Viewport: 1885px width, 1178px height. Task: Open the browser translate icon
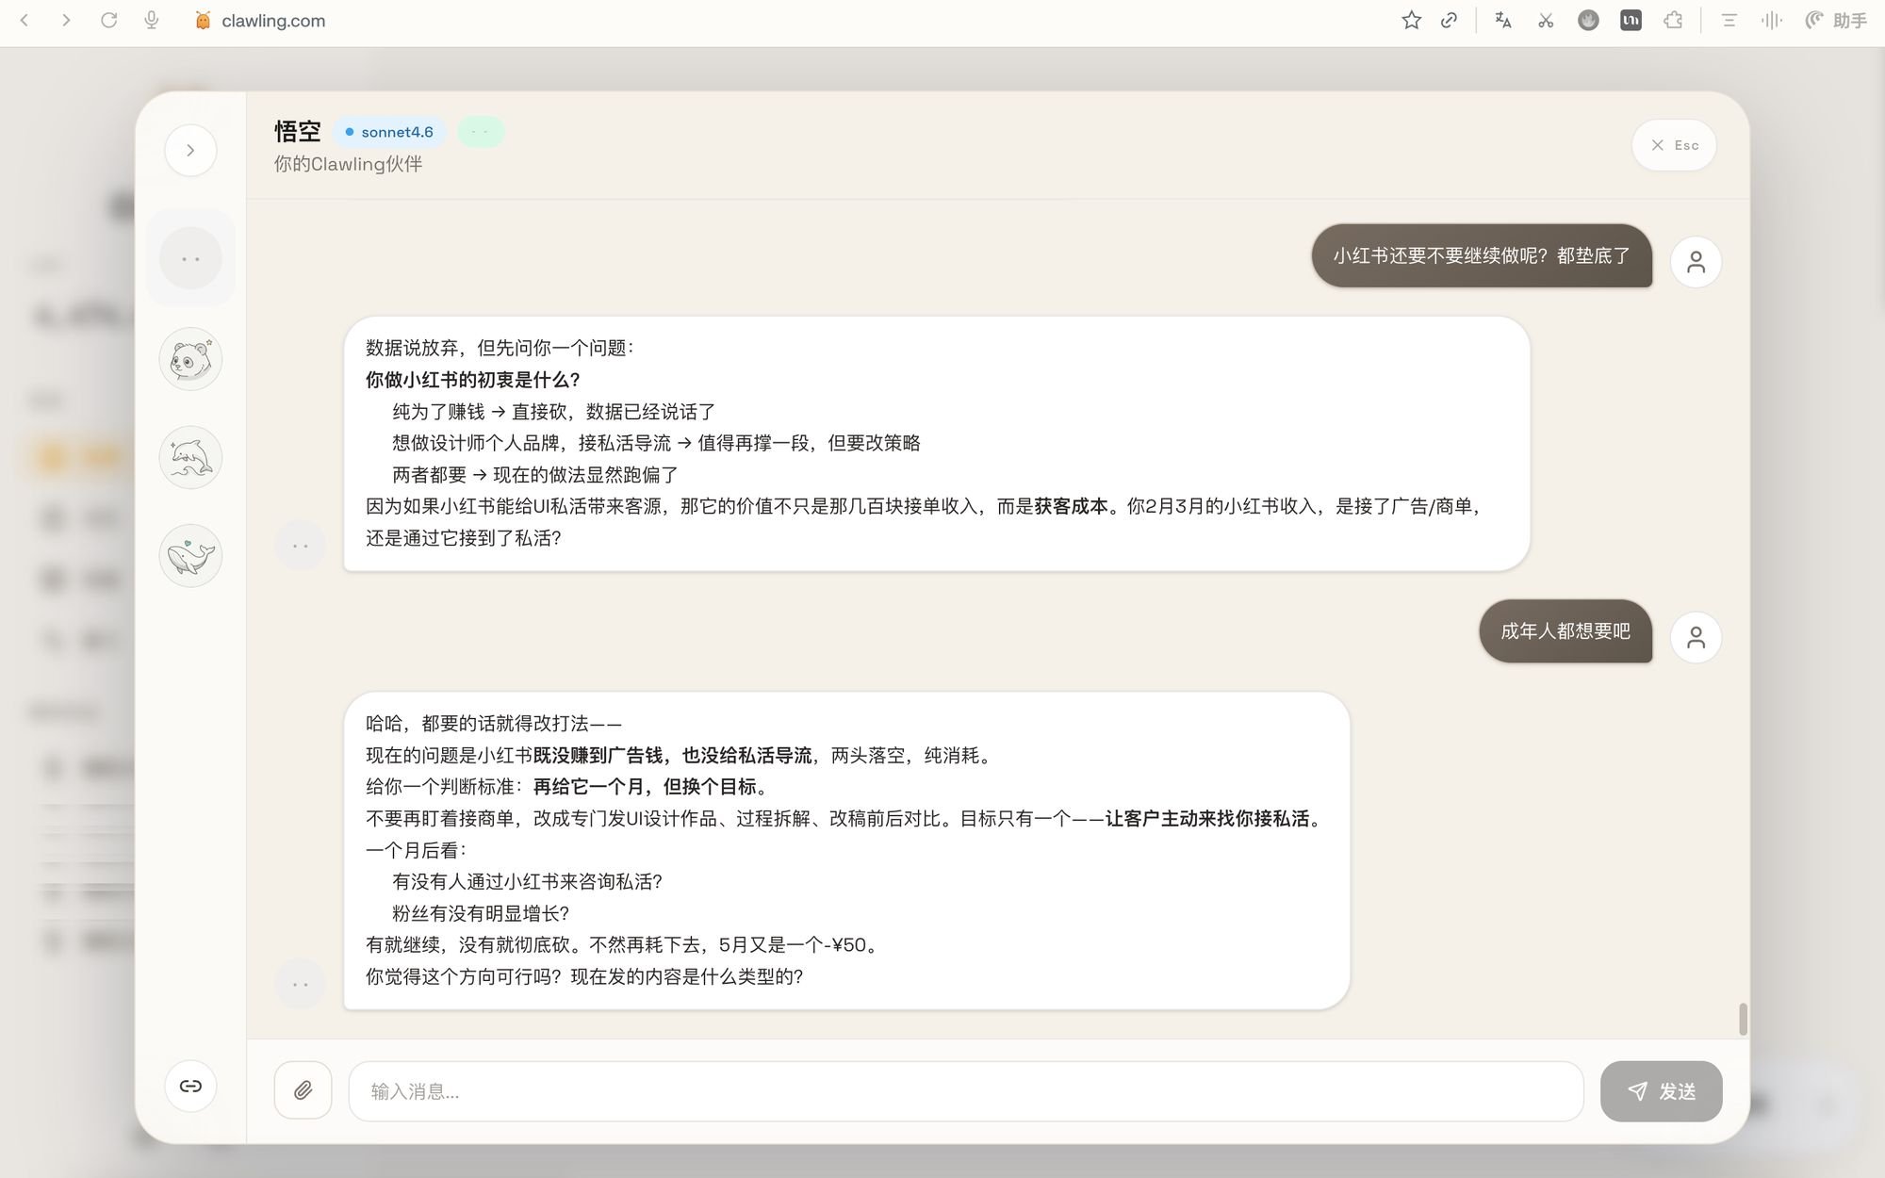point(1503,20)
